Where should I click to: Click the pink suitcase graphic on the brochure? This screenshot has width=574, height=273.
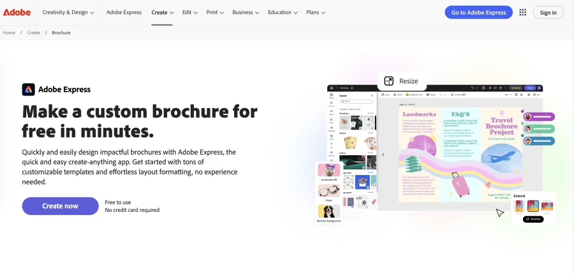(460, 185)
